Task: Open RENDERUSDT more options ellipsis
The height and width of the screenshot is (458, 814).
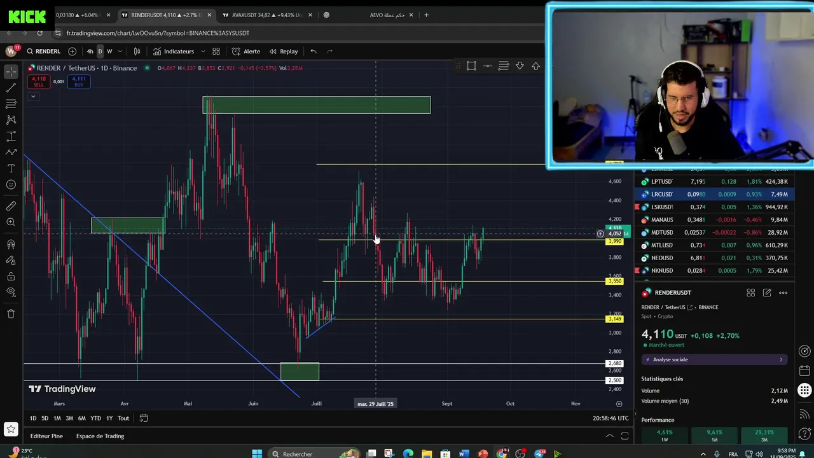Action: (x=783, y=293)
